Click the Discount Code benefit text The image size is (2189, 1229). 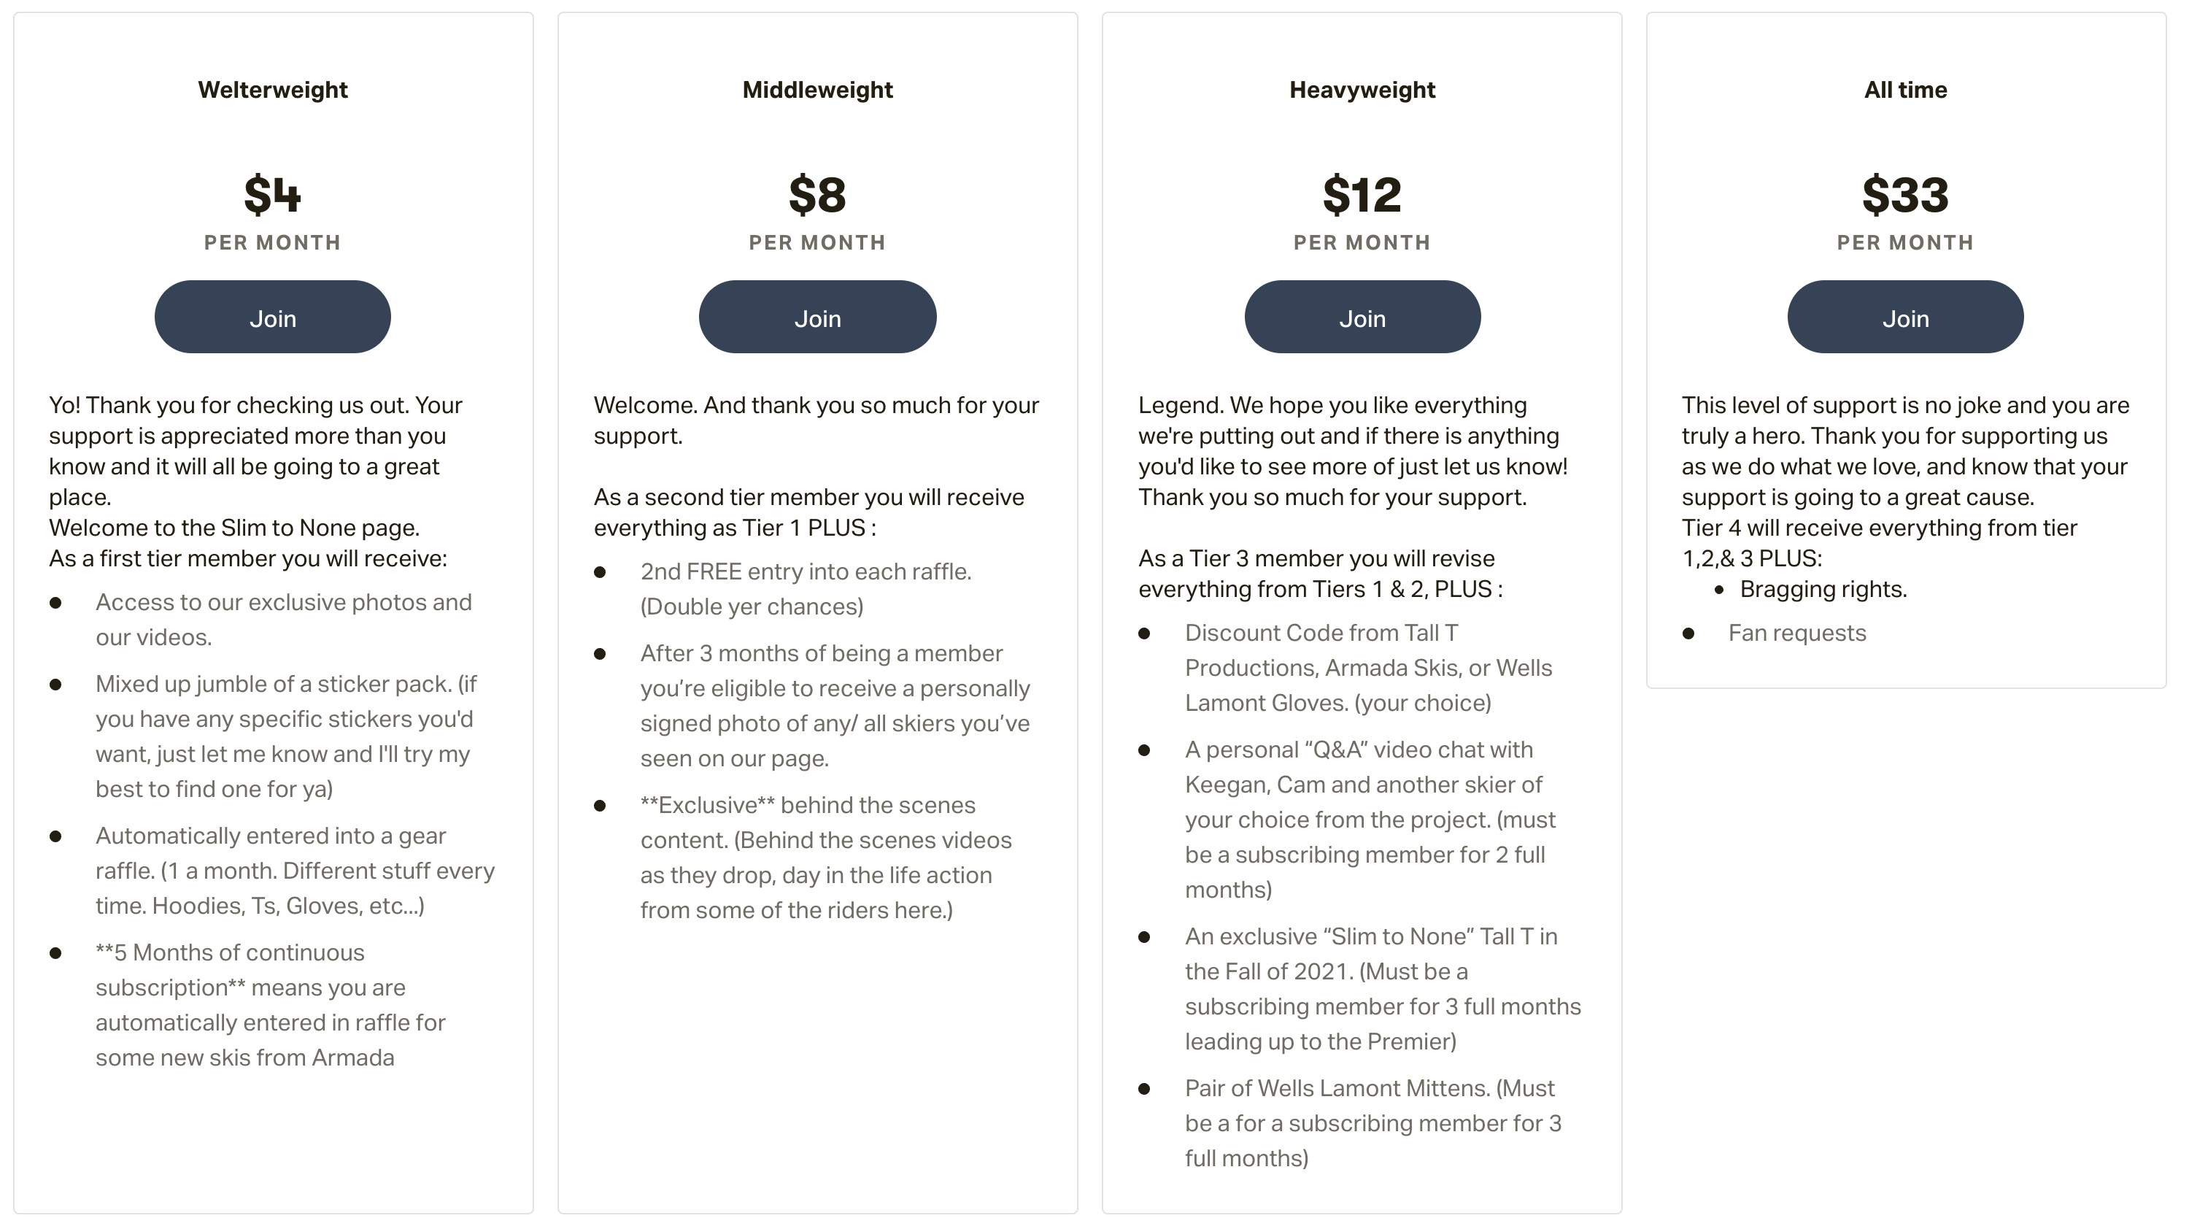click(1367, 668)
